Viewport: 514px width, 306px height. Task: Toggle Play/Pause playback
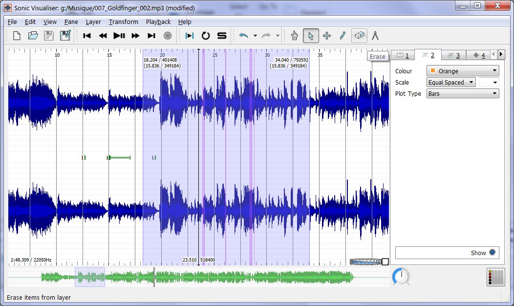119,35
